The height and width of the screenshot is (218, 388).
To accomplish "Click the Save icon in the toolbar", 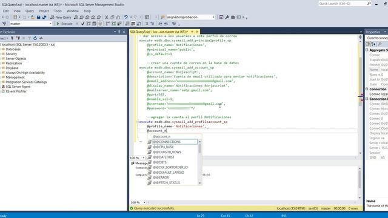I will tap(39, 17).
